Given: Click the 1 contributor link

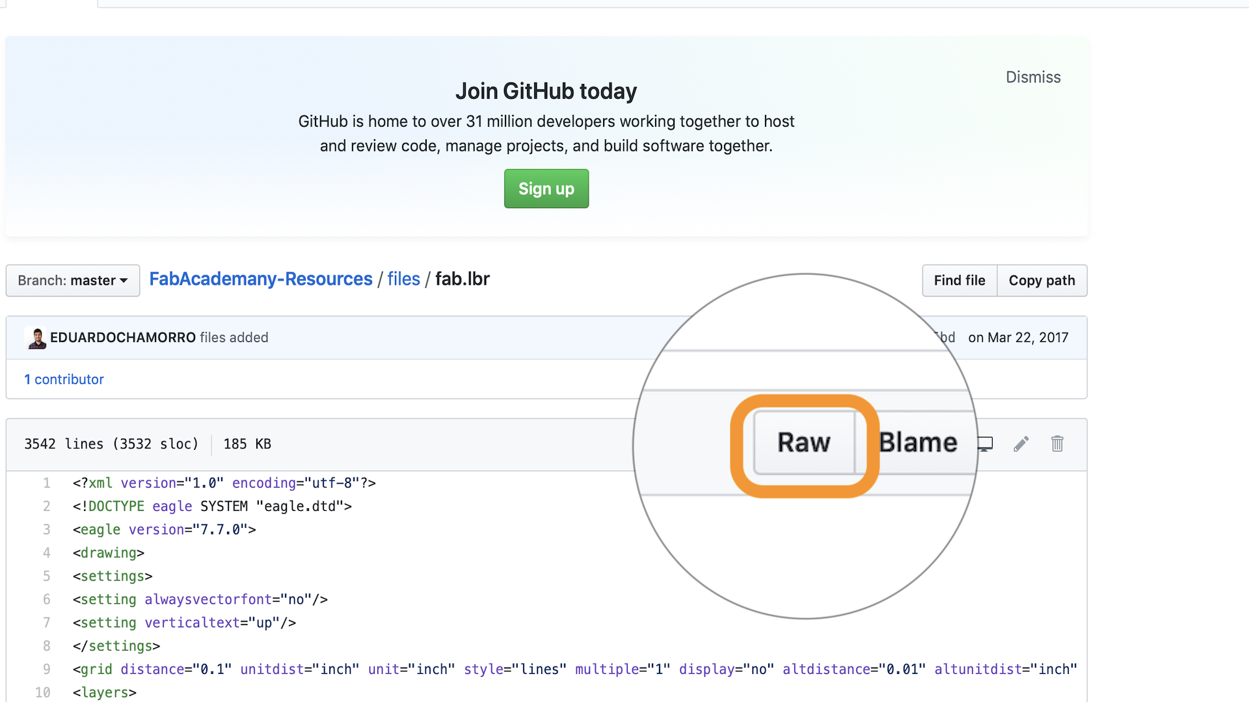Looking at the screenshot, I should pyautogui.click(x=64, y=380).
